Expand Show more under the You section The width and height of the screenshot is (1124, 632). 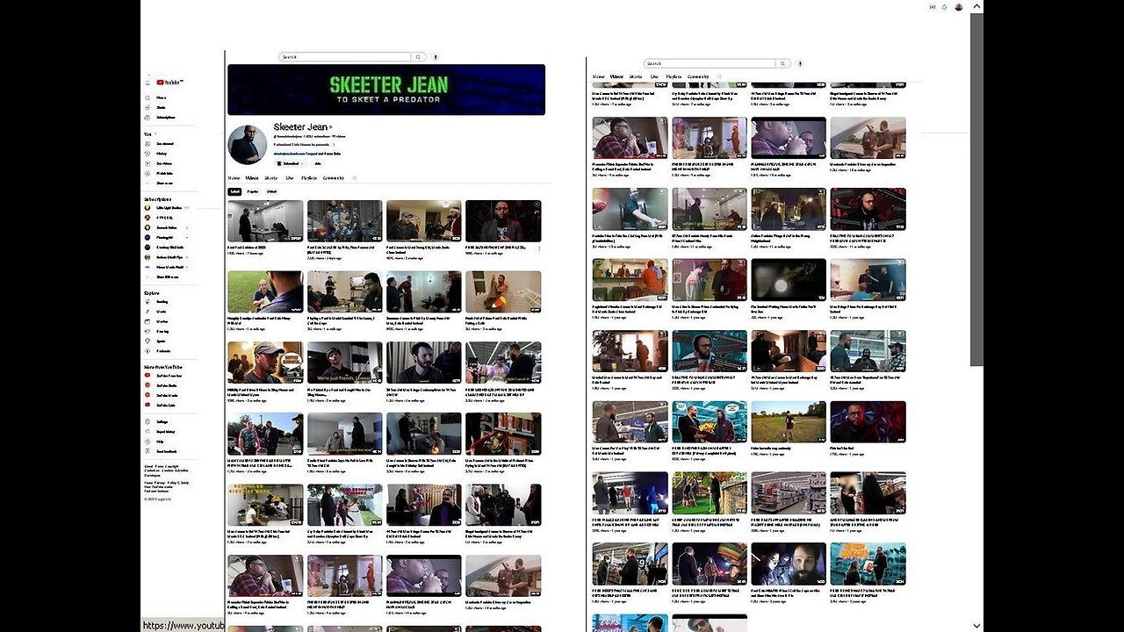point(162,183)
